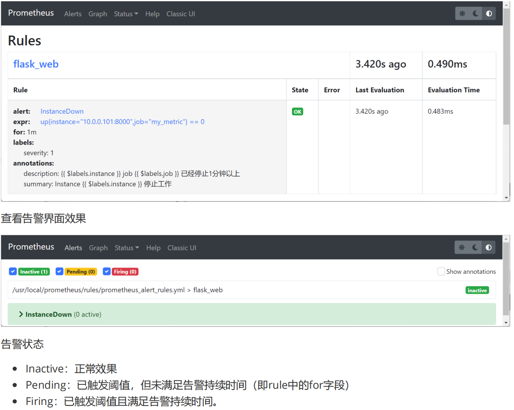The height and width of the screenshot is (410, 514).
Task: Open Classic UI in the upper navbar
Action: (181, 14)
